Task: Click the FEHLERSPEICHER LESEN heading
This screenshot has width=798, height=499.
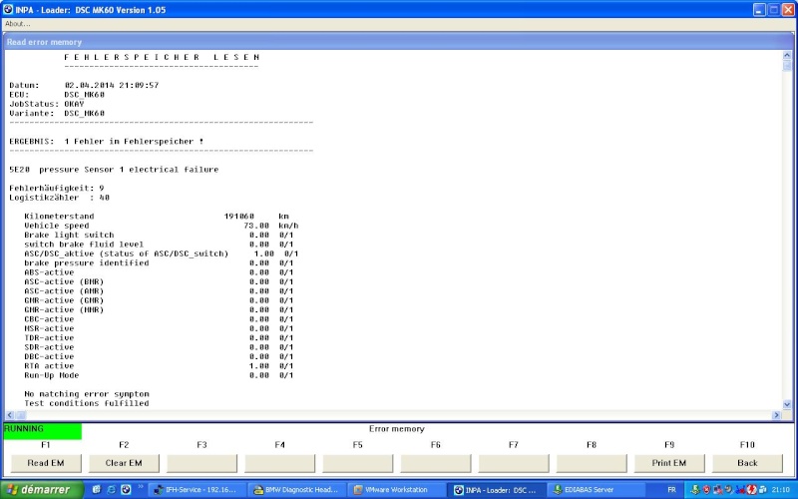Action: coord(162,57)
